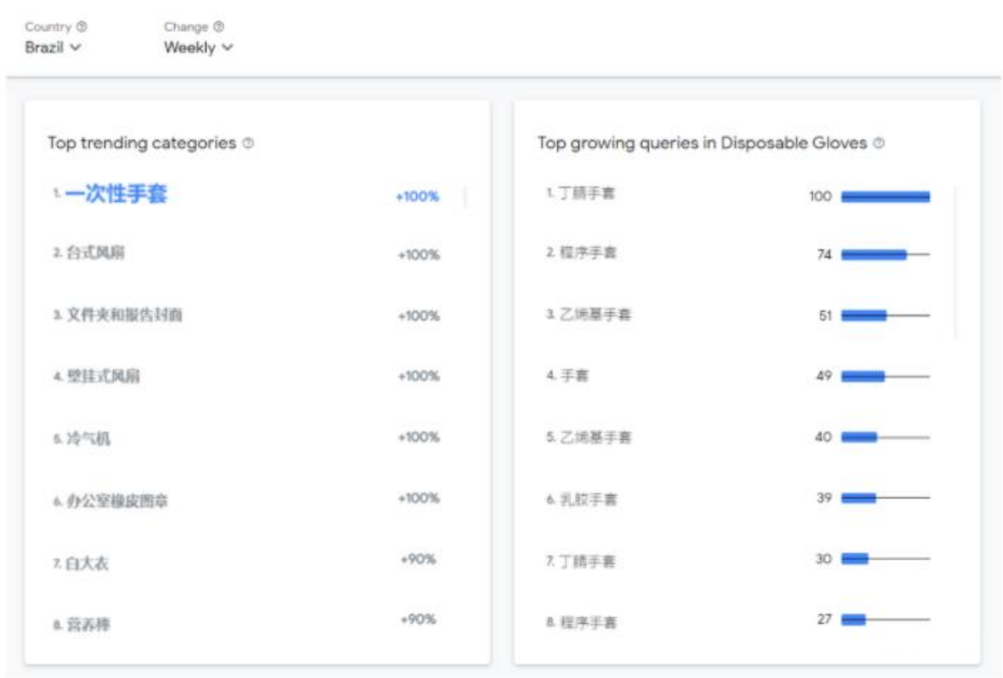Click info icon beside Top growing queries heading

point(879,143)
